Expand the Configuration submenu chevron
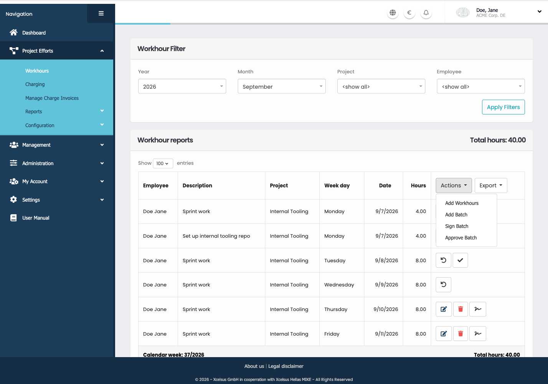Screen dimensions: 548x384 pos(102,125)
